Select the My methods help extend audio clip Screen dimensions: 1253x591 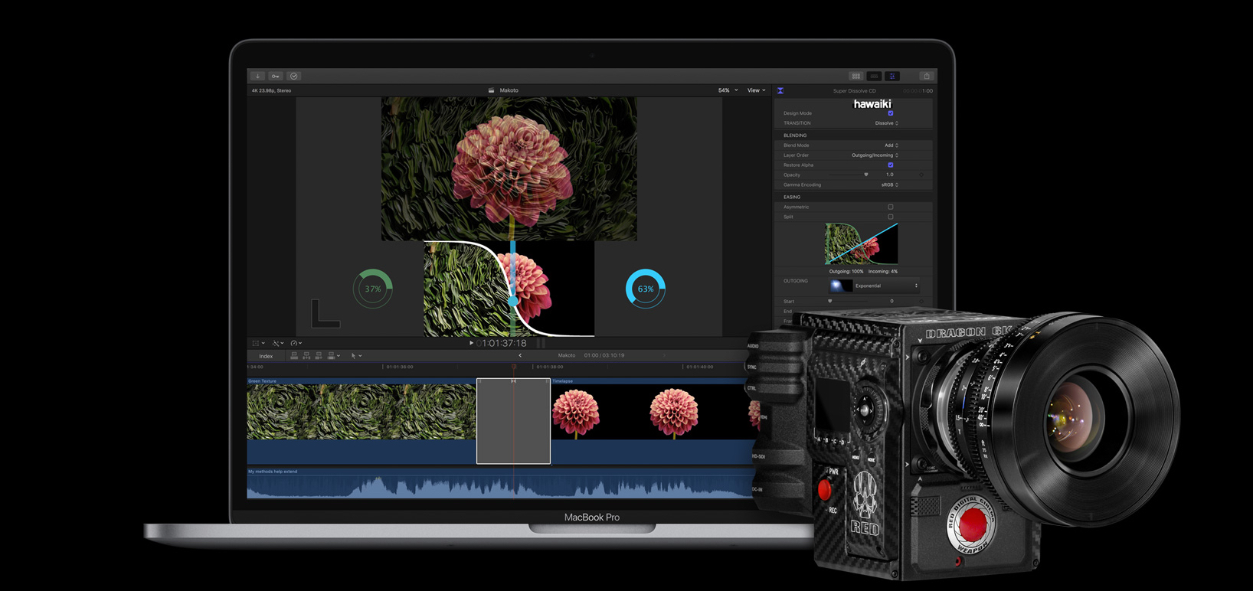click(499, 483)
